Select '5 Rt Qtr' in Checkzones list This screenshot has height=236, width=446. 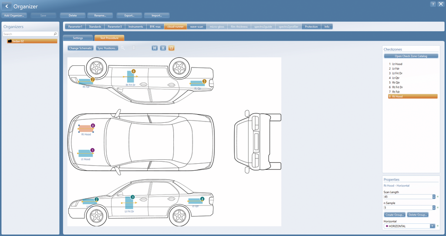[413, 82]
